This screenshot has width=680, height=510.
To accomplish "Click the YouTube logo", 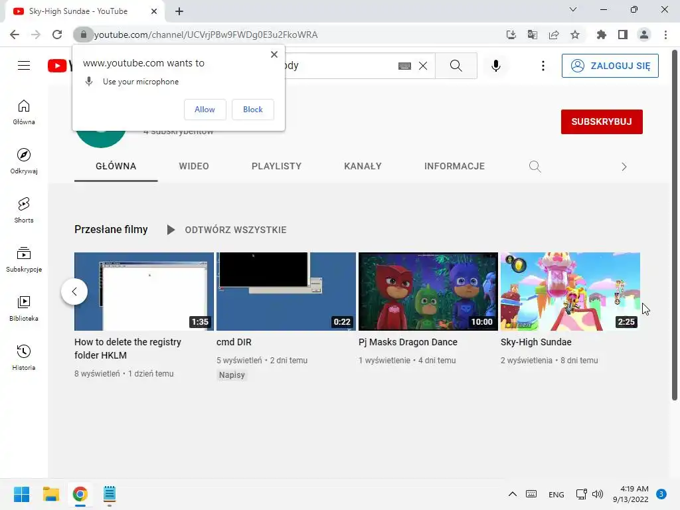I will pos(60,66).
